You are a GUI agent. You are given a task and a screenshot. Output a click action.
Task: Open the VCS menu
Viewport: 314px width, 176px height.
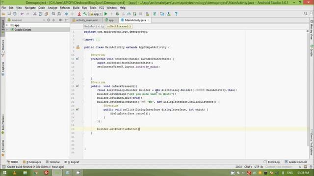click(102, 8)
